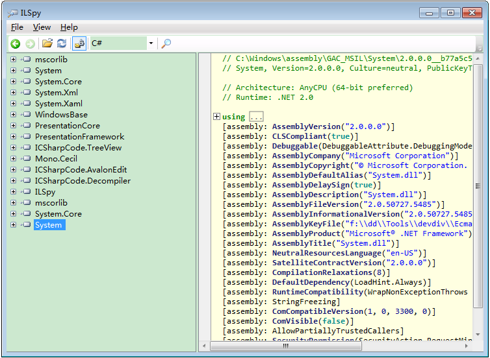Expand the System.Xaml tree node
The height and width of the screenshot is (358, 490).
tap(13, 103)
